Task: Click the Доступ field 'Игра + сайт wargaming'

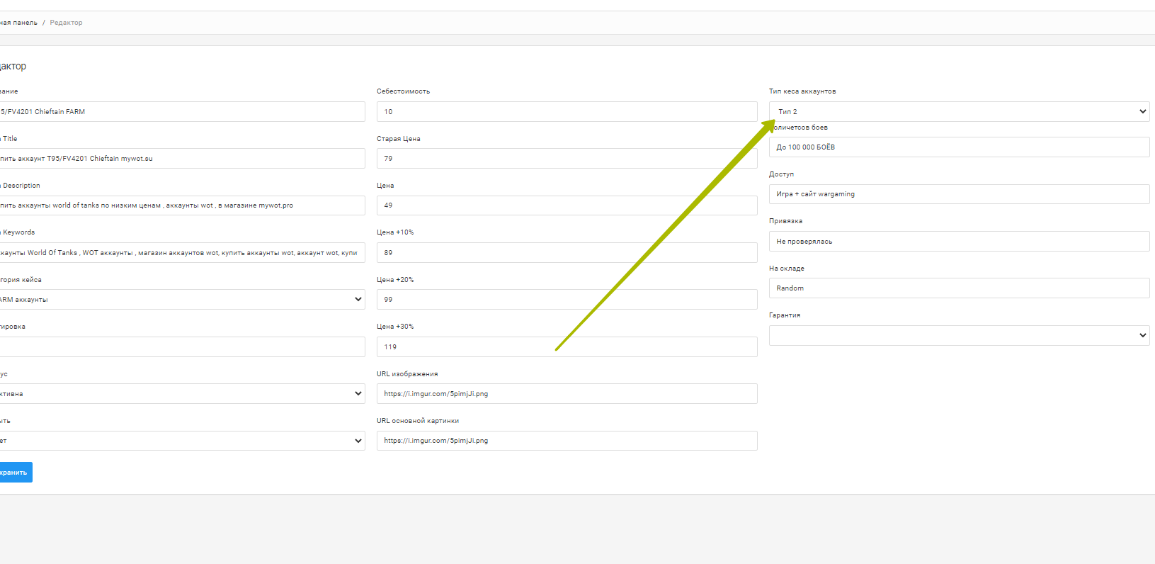Action: point(958,194)
